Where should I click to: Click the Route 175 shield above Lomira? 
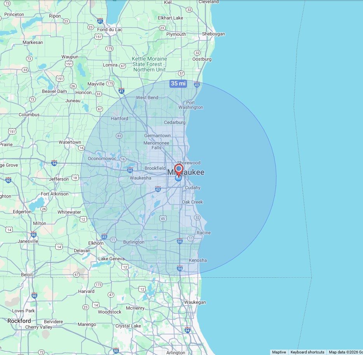109,49
